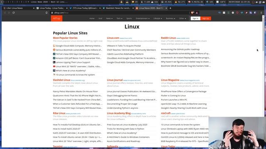
Task: Open the Linux.com section heading
Action: tap(113, 38)
